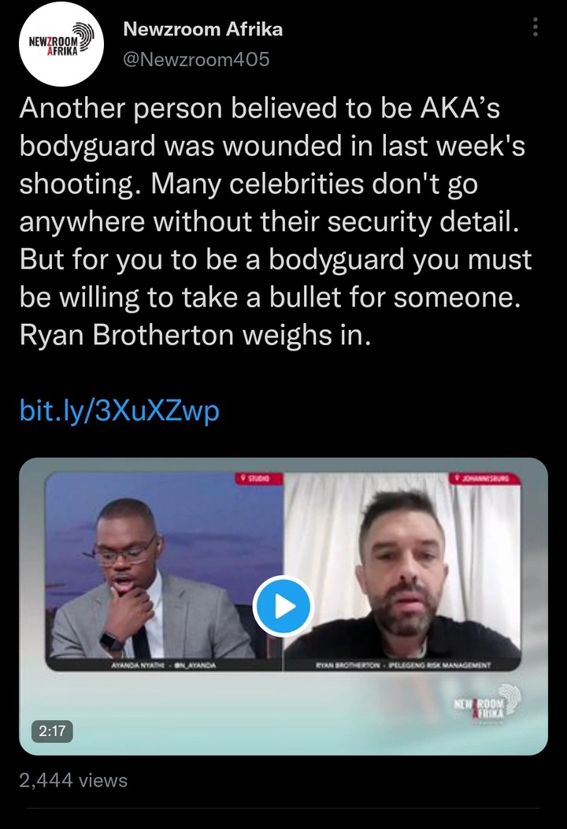Viewport: 567px width, 829px height.
Task: Open the three-dot more options menu
Action: point(535,27)
